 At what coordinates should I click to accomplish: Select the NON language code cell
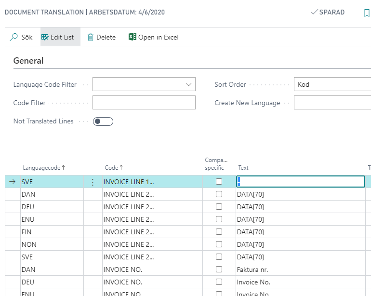[x=52, y=244]
